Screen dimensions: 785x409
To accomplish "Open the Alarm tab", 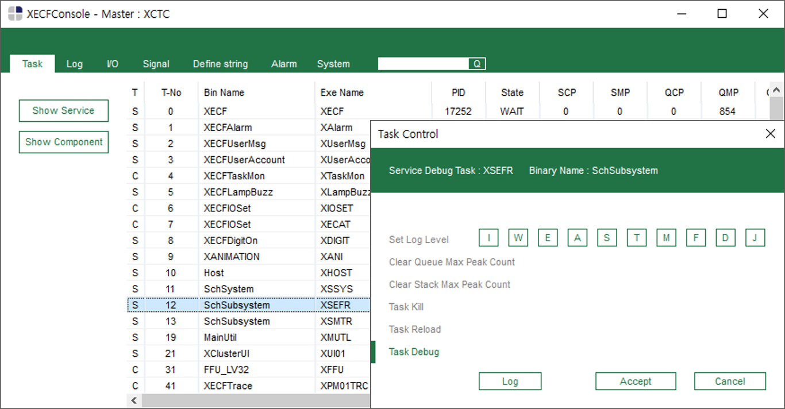I will (x=284, y=64).
